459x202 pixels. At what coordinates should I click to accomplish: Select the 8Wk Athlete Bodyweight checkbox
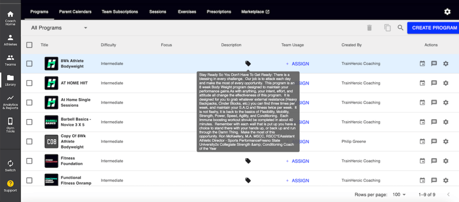29,63
